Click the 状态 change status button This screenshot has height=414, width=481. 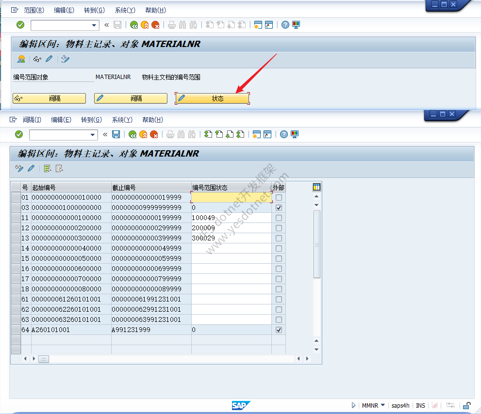[x=212, y=98]
